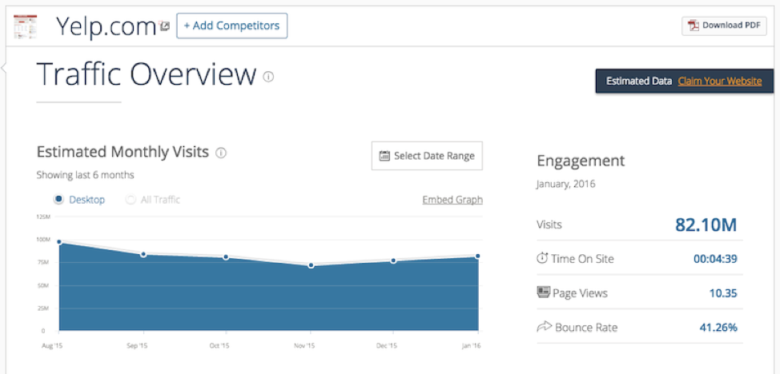The height and width of the screenshot is (374, 780).
Task: Open the Embed Graph link
Action: coord(452,200)
